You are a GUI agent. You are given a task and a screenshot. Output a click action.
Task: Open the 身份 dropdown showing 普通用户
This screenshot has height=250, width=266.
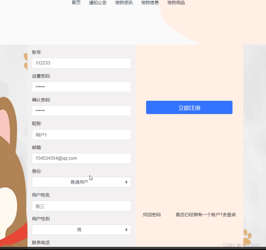[81, 182]
